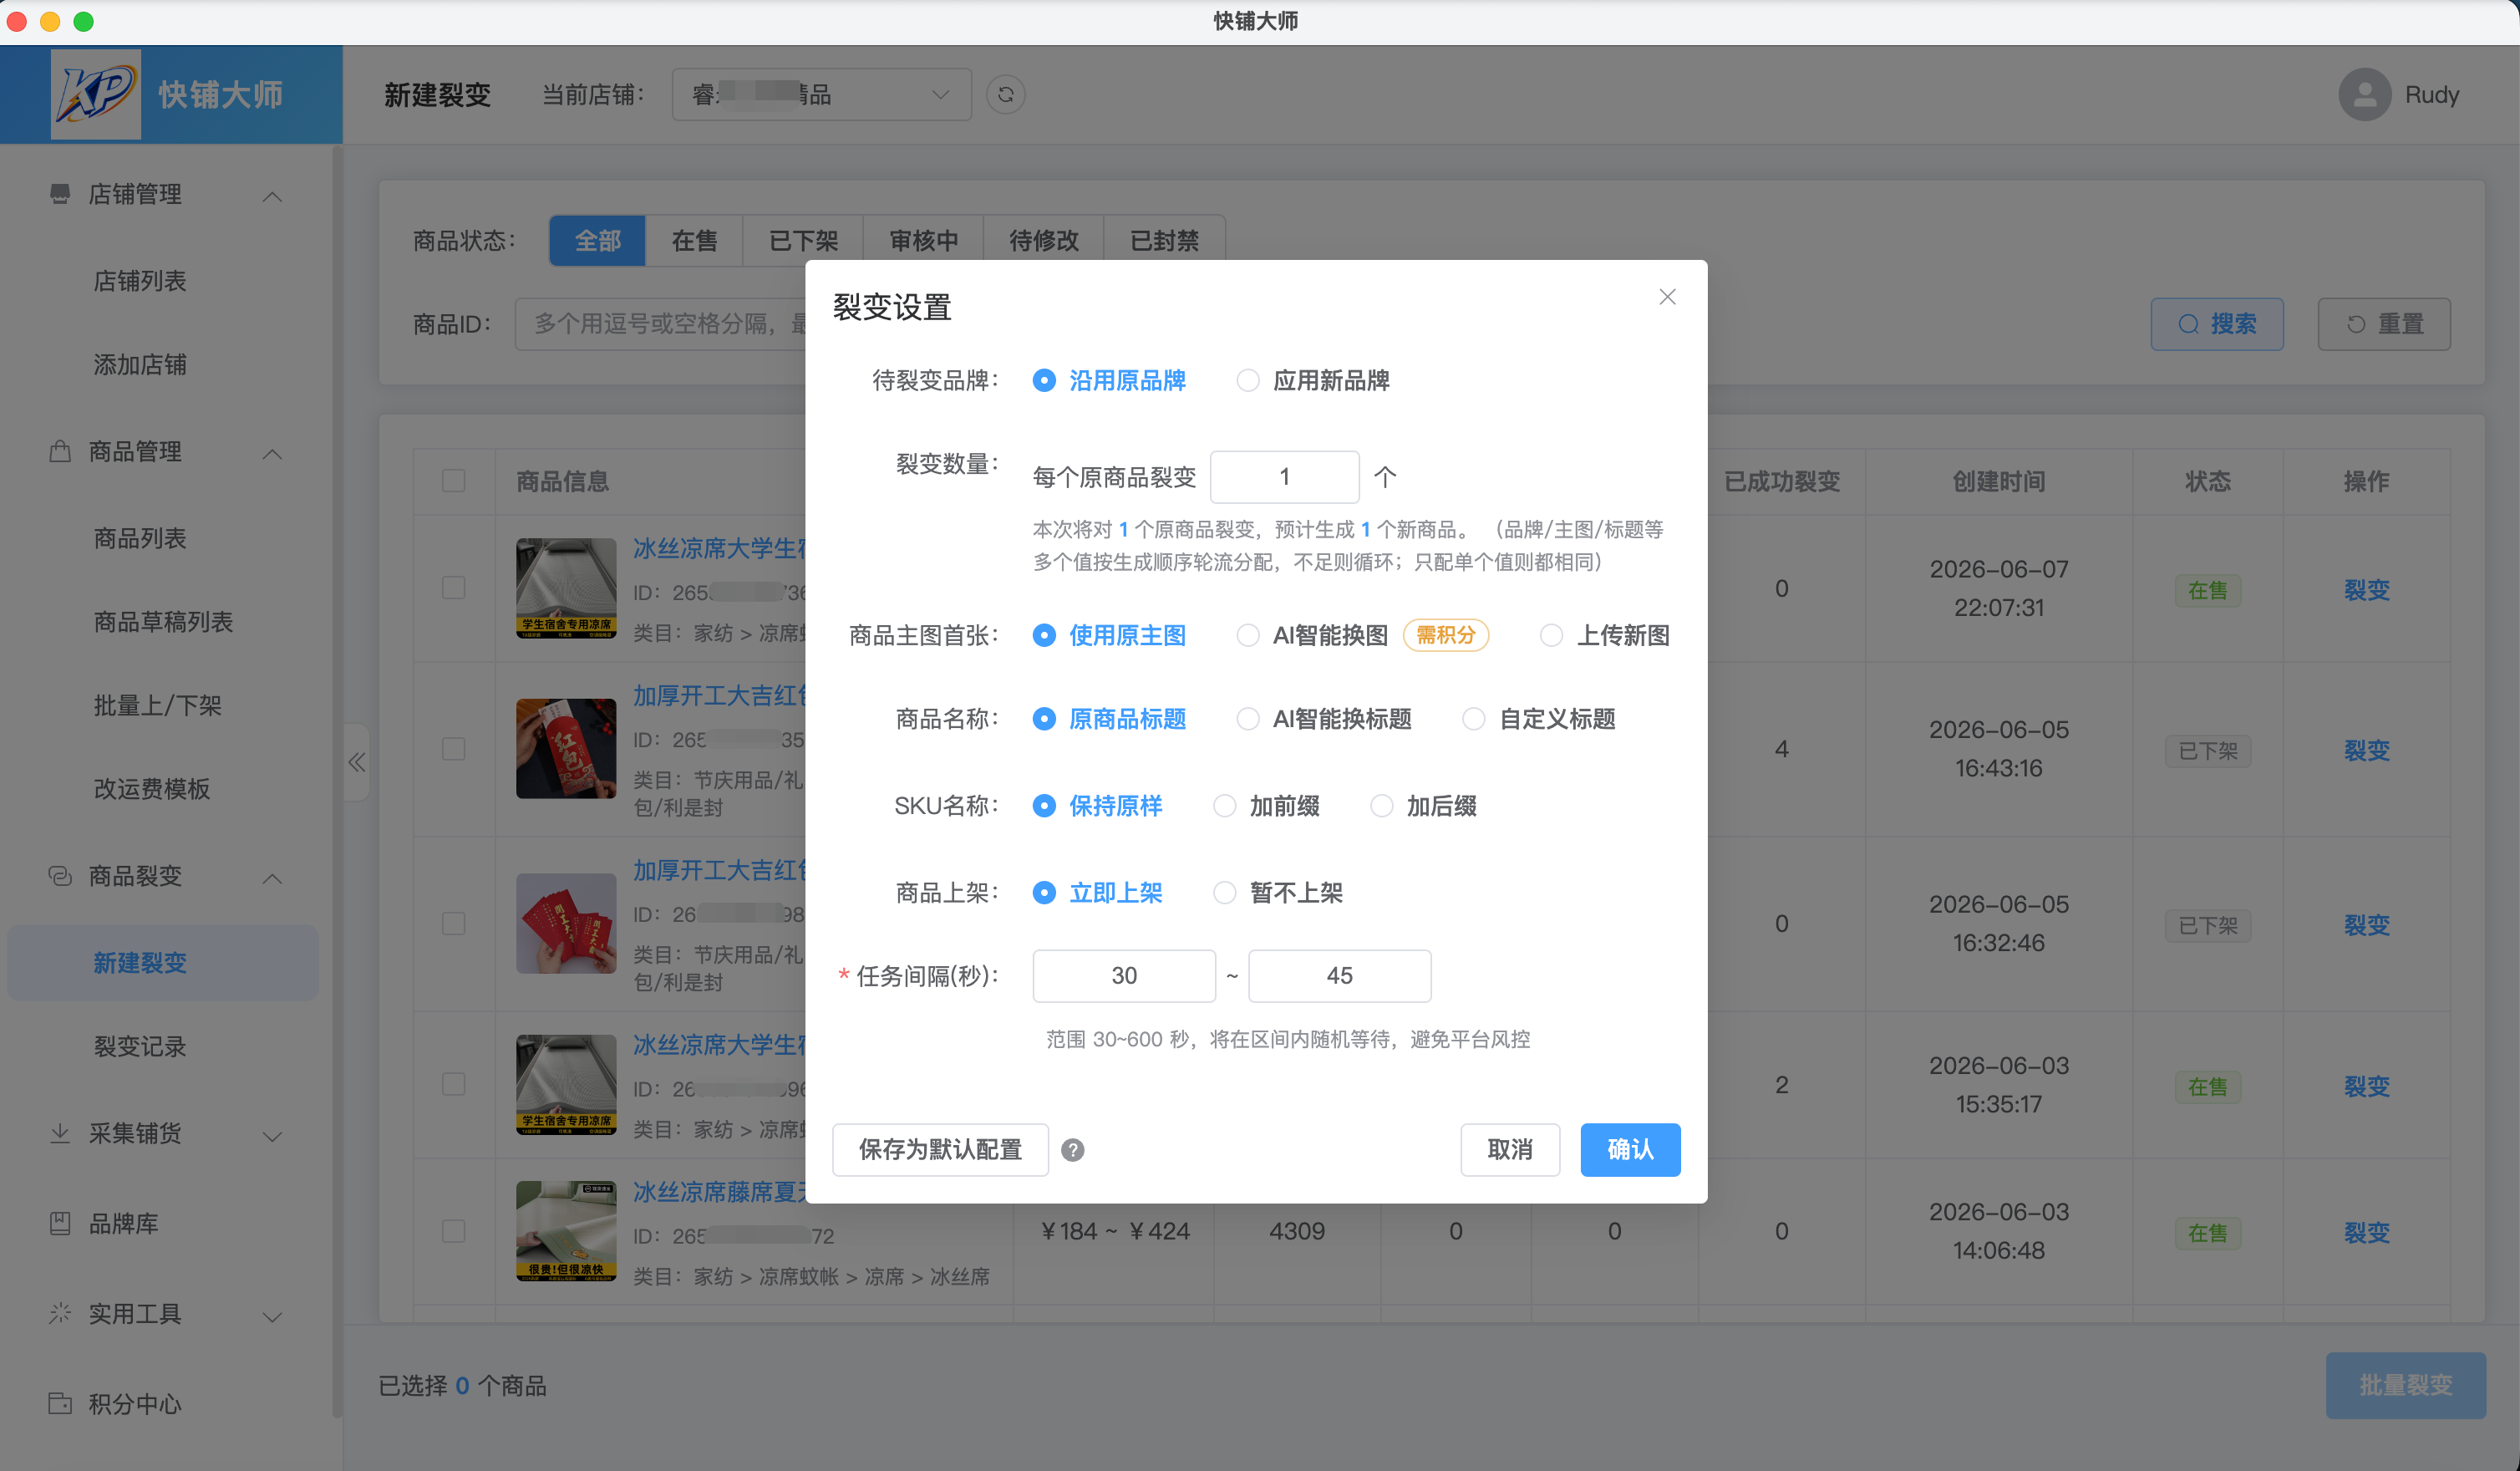
Task: Click the minimum interval field 30
Action: click(x=1124, y=976)
